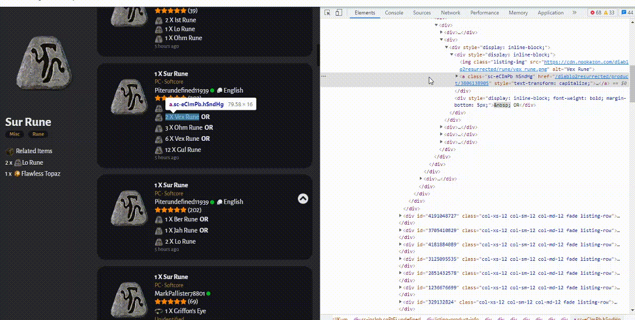635x320 pixels.
Task: Expand the selected anchor sc-eCImPb hSndHg node
Action: pyautogui.click(x=457, y=76)
